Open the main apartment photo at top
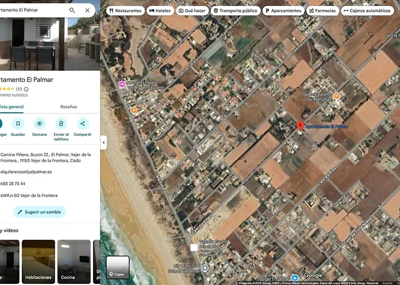The width and height of the screenshot is (400, 285). [50, 44]
